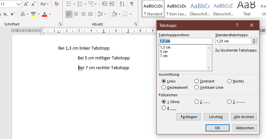Viewport: 266px width, 139px height.
Task: Select Rechts alignment radio button
Action: [229, 81]
